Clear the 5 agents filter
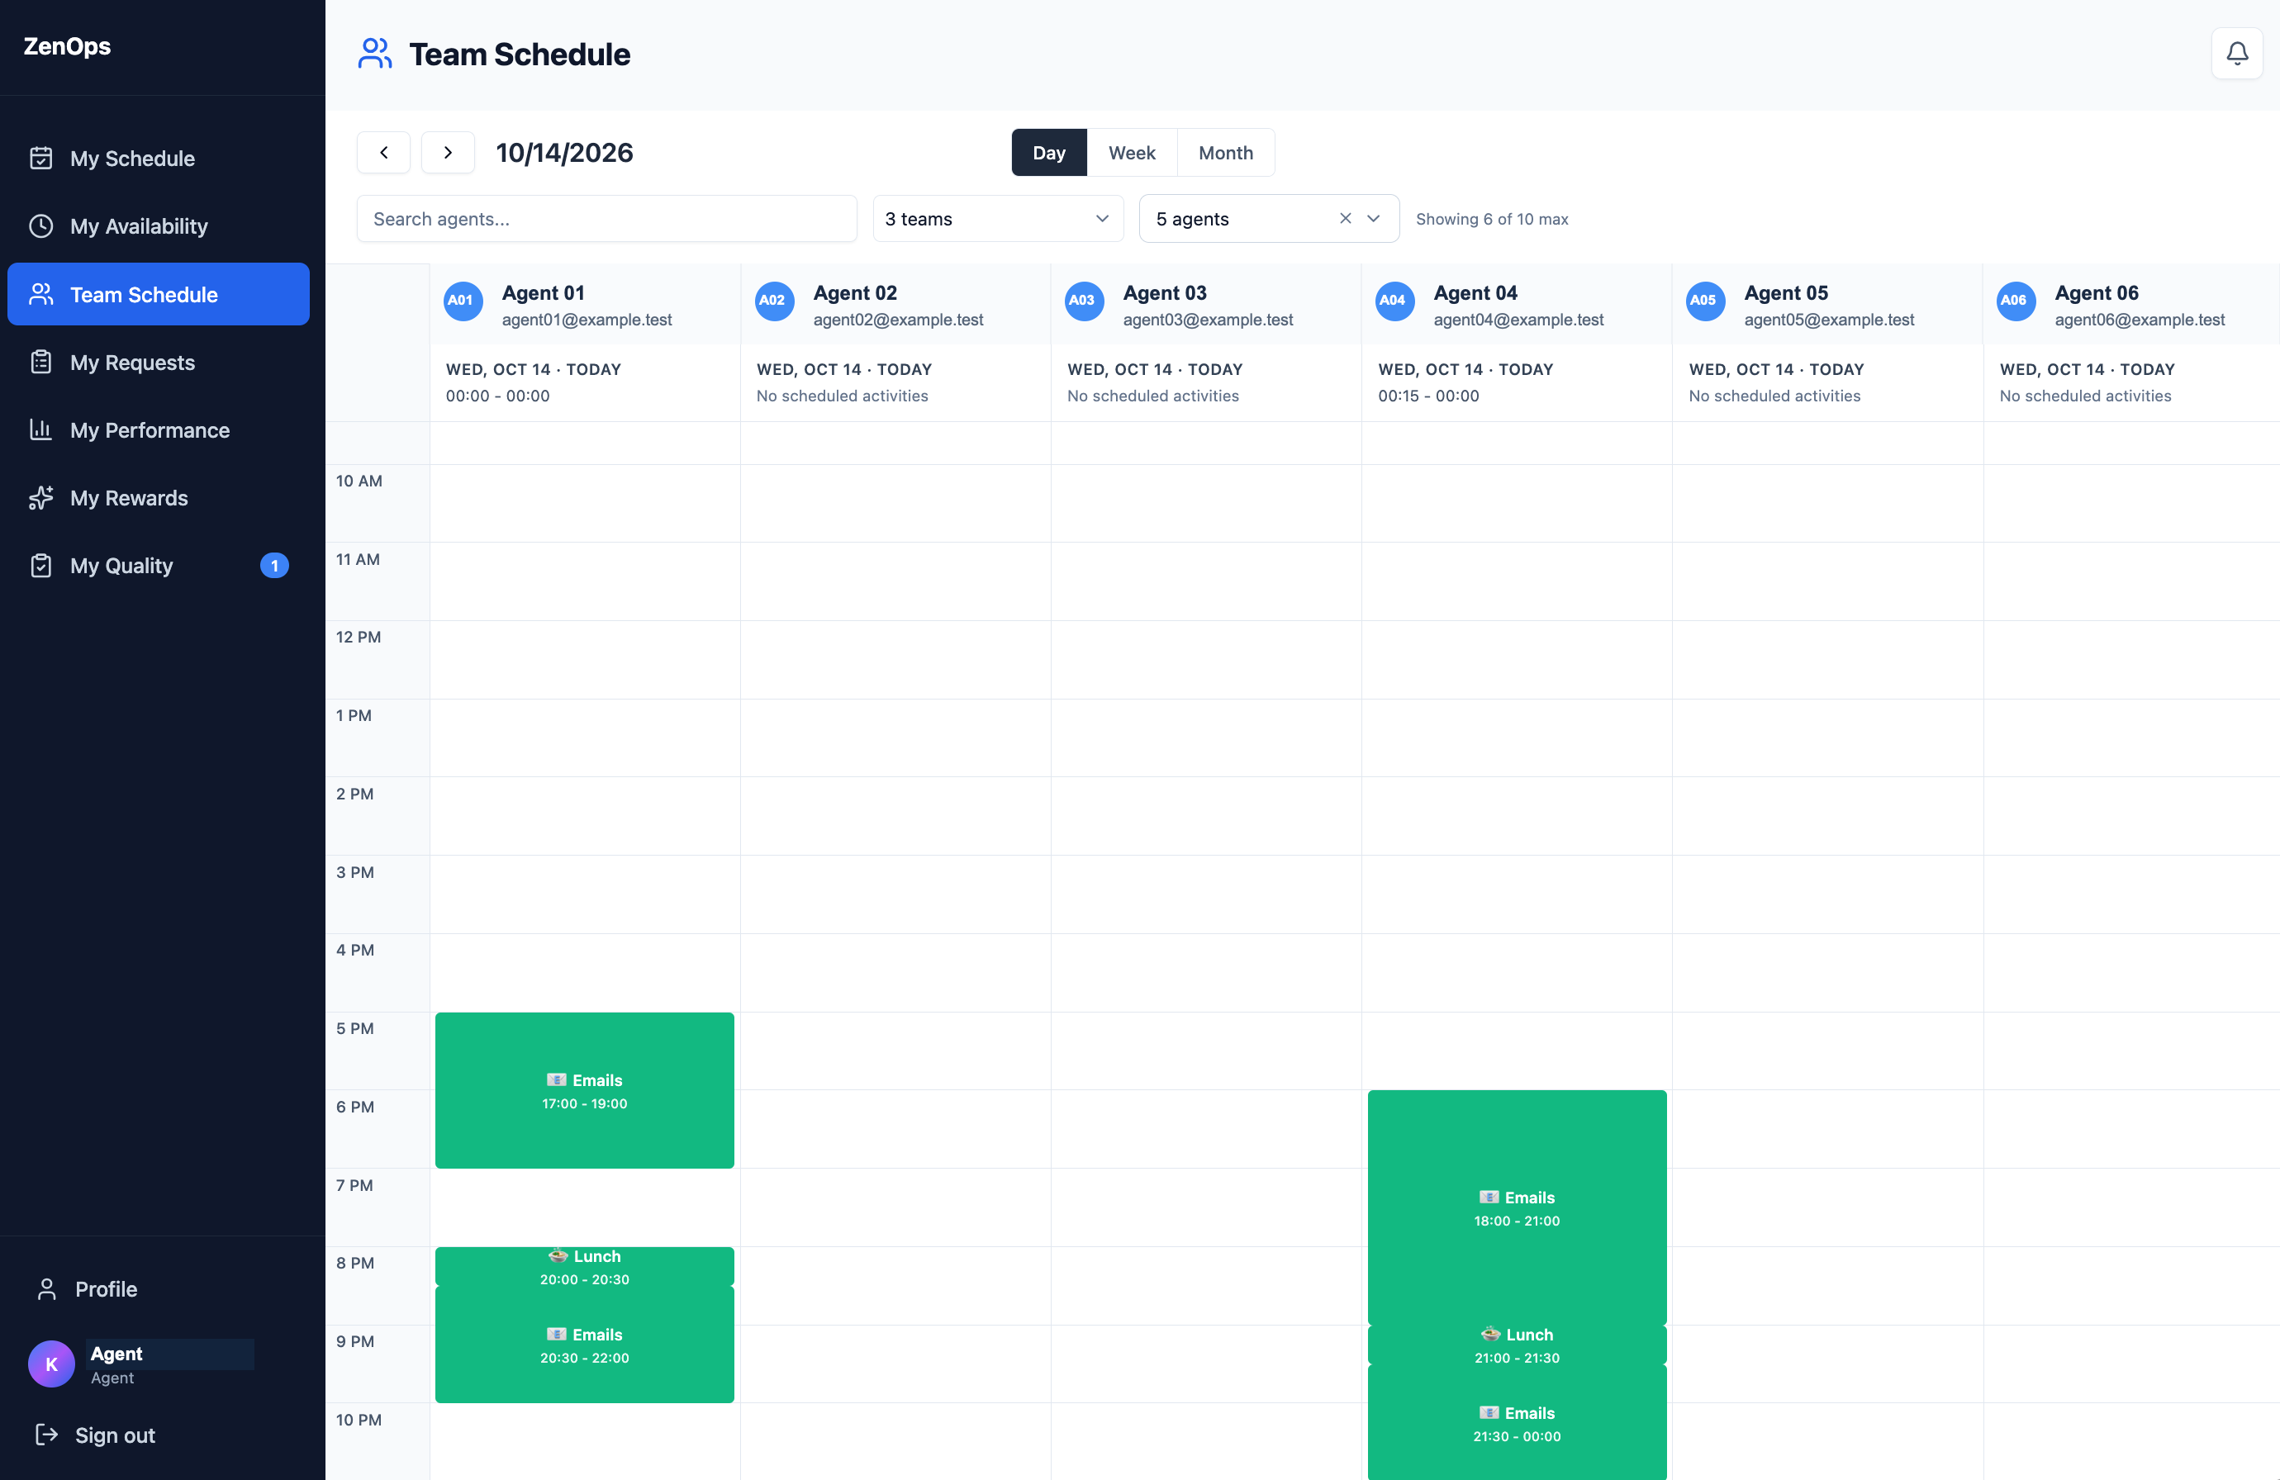Screen dimensions: 2280x1480 click(1345, 218)
